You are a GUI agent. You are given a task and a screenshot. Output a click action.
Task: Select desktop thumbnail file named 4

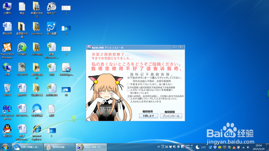click(66, 51)
